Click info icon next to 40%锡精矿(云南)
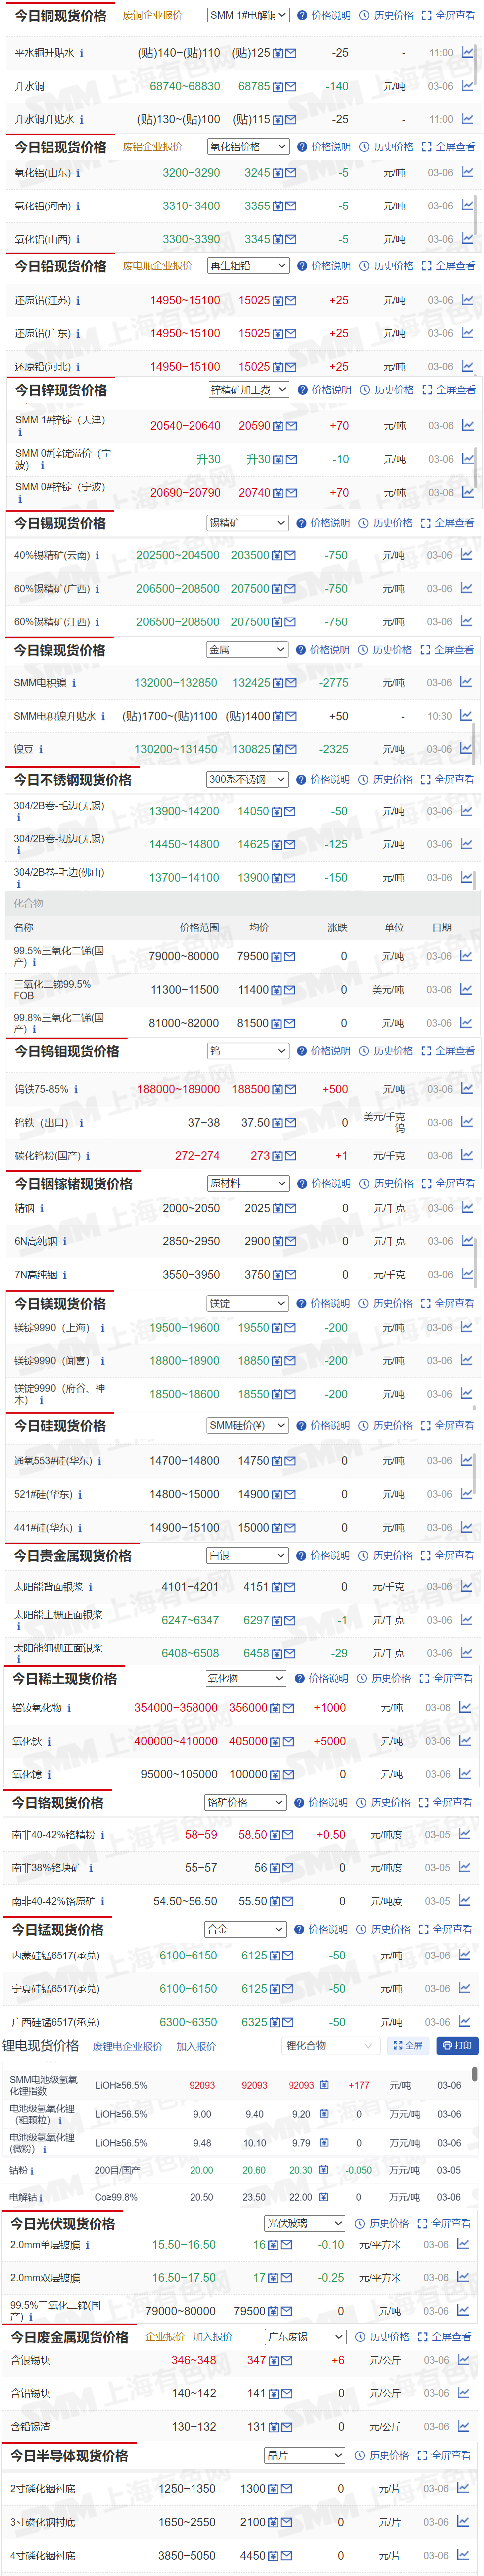Screen dimensions: 484x2576 point(97,556)
